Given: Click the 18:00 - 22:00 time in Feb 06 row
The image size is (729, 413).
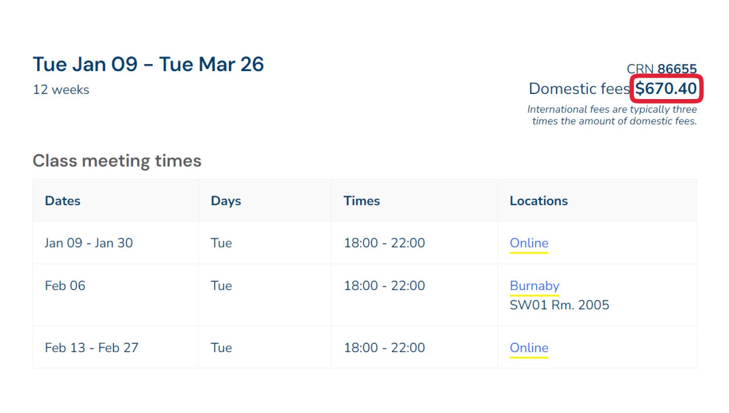Looking at the screenshot, I should click(x=384, y=285).
